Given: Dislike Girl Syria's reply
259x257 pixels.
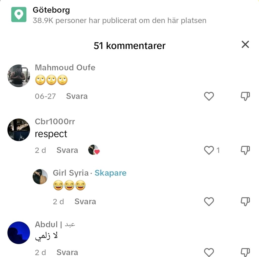Looking at the screenshot, I should tap(245, 202).
